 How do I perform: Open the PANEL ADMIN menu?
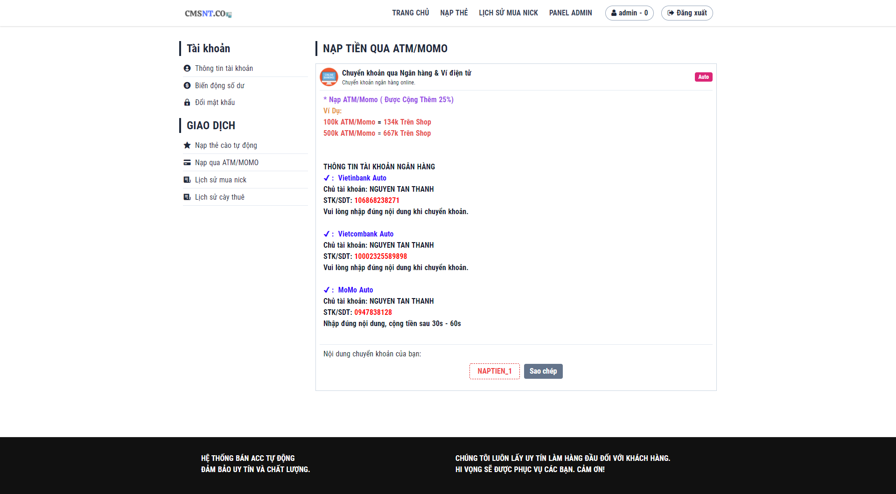tap(570, 13)
